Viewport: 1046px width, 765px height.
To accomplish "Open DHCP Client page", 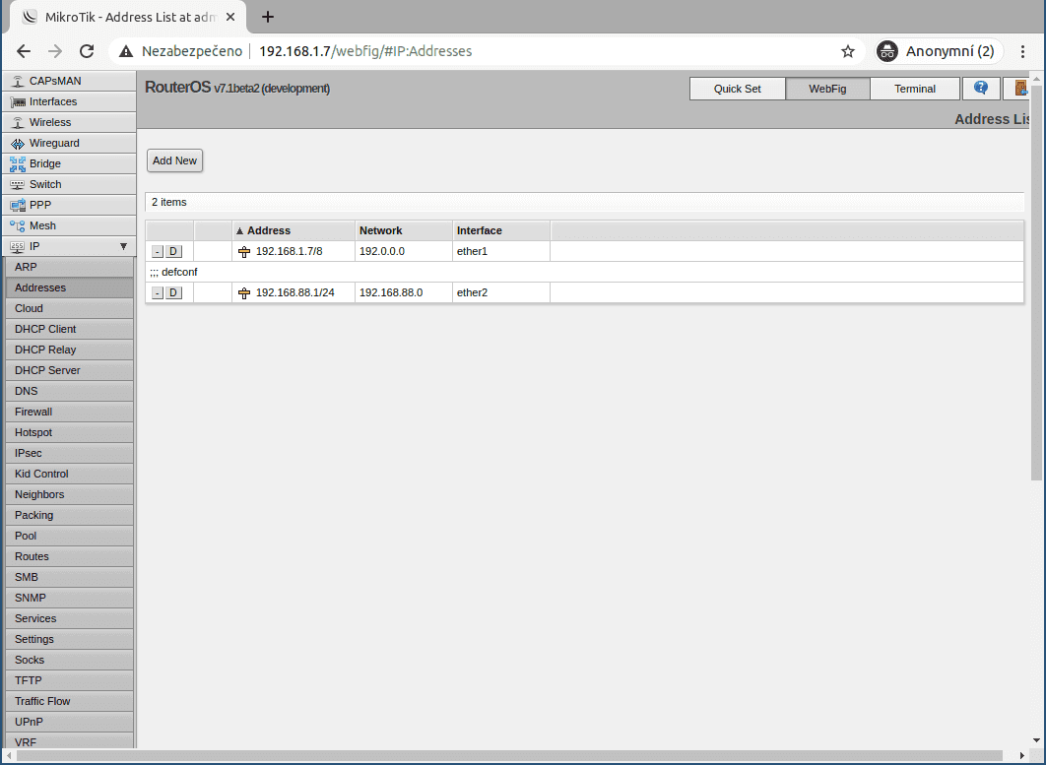I will tap(69, 329).
